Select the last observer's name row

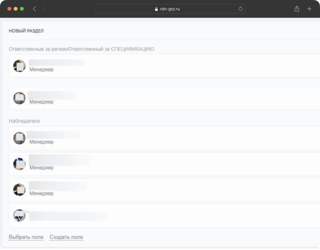click(x=69, y=216)
